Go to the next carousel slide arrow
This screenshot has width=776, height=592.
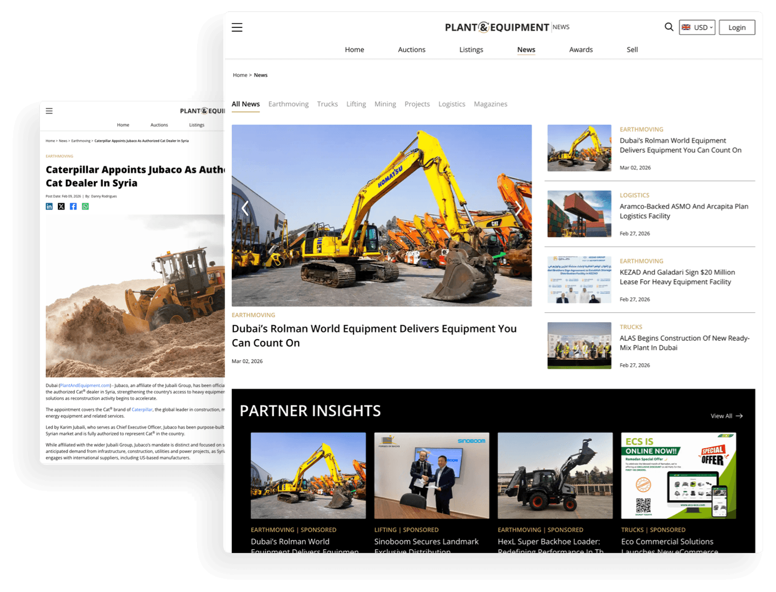pos(518,209)
